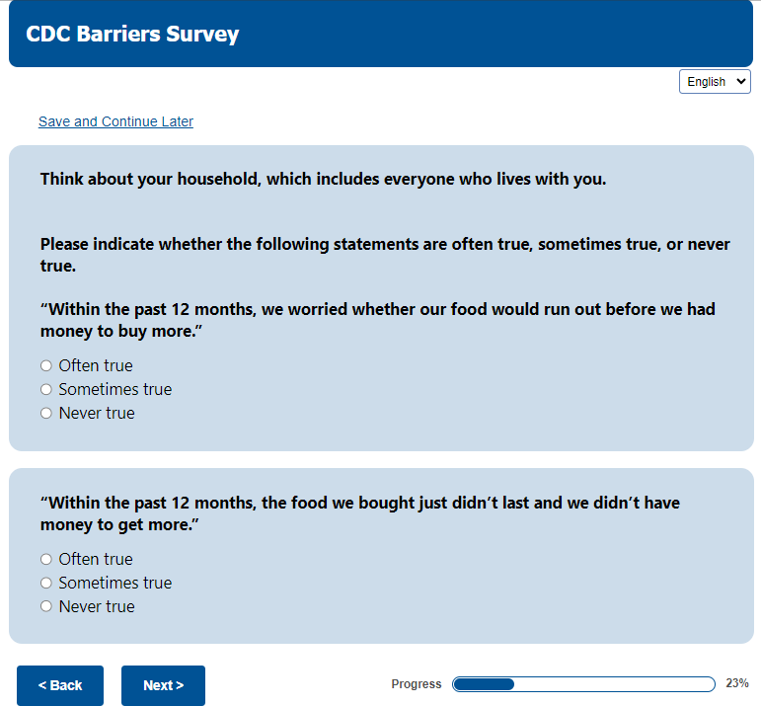Select 'Sometimes true' for worried food would run out
This screenshot has width=761, height=706.
click(x=46, y=390)
